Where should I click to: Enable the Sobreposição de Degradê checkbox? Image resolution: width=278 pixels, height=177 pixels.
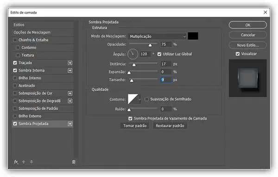click(15, 101)
